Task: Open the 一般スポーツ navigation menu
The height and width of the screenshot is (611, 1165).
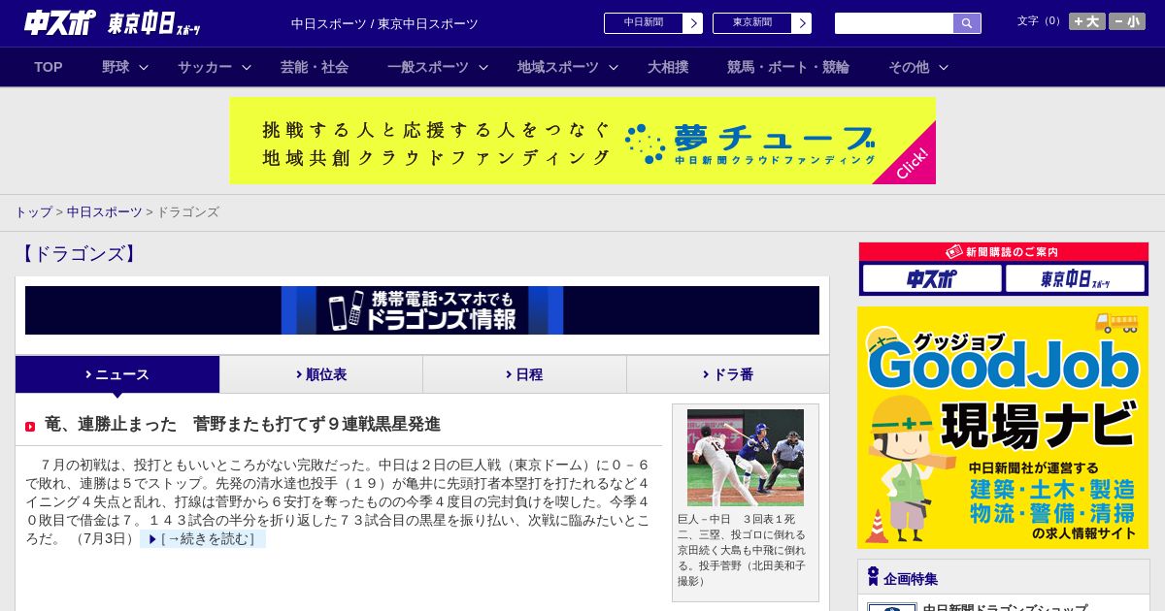Action: pos(428,67)
